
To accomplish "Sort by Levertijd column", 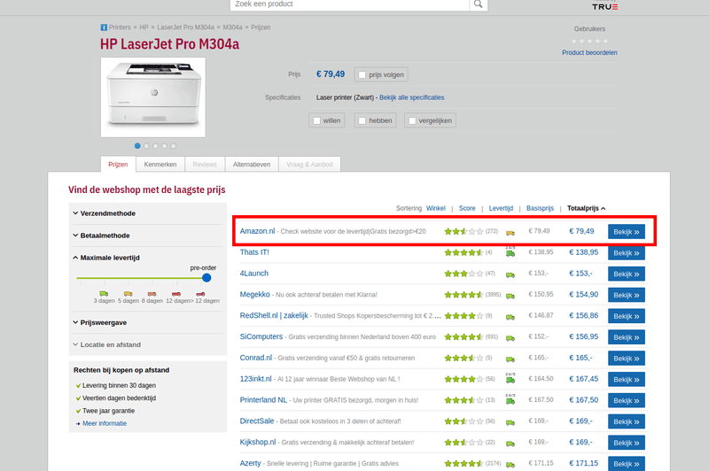I will tap(501, 208).
